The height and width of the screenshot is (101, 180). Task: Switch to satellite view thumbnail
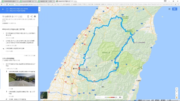click(x=44, y=95)
